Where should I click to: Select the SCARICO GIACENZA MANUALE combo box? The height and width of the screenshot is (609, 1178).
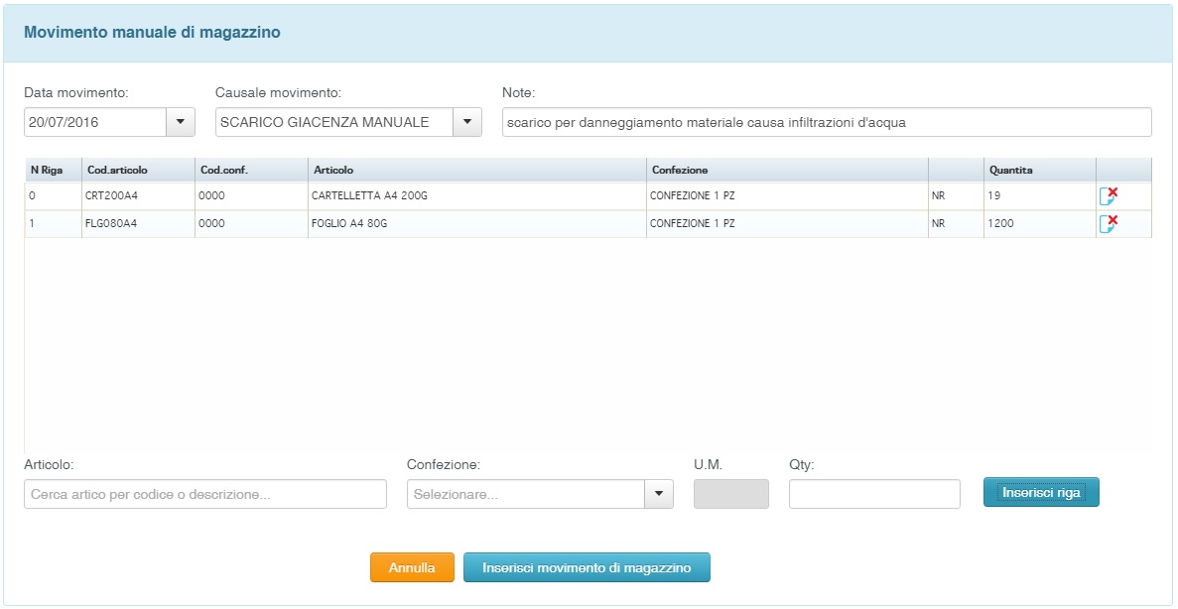333,122
